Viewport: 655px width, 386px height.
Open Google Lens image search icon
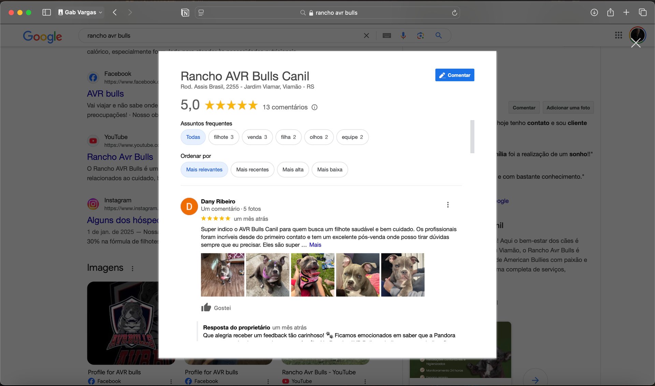point(420,35)
